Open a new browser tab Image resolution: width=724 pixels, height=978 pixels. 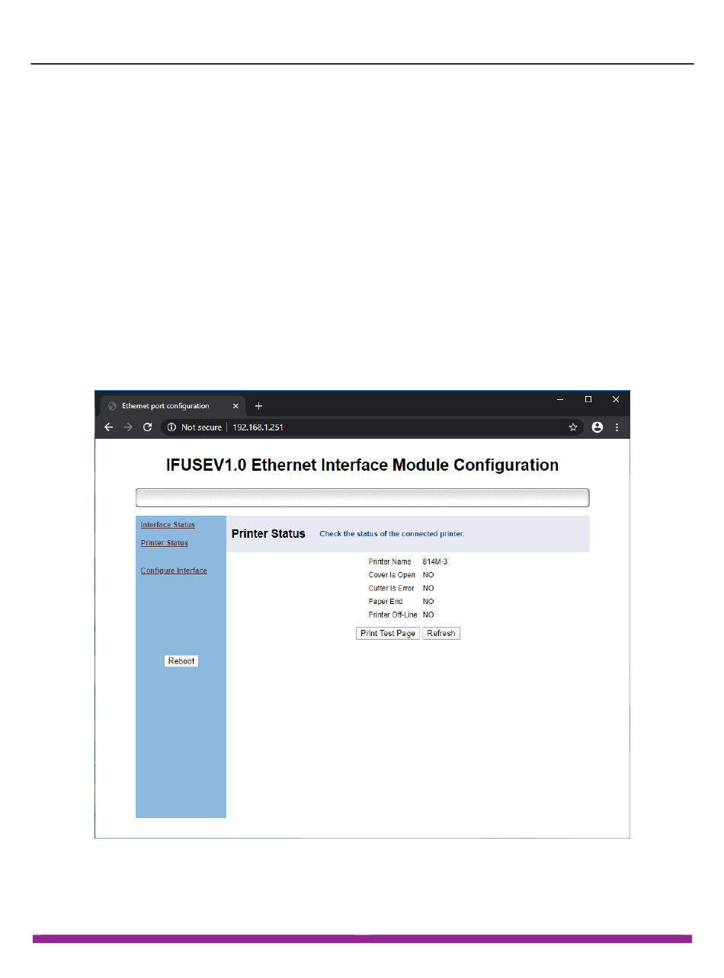coord(258,406)
